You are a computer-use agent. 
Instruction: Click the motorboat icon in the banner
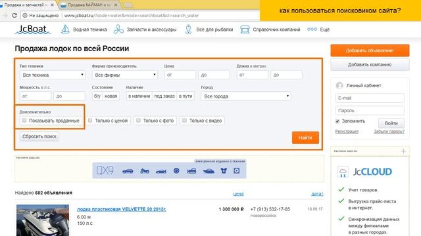pos(209,171)
